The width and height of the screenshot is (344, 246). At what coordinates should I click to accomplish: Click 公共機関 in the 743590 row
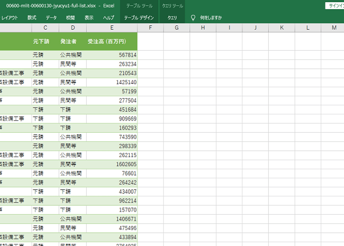pyautogui.click(x=71, y=137)
